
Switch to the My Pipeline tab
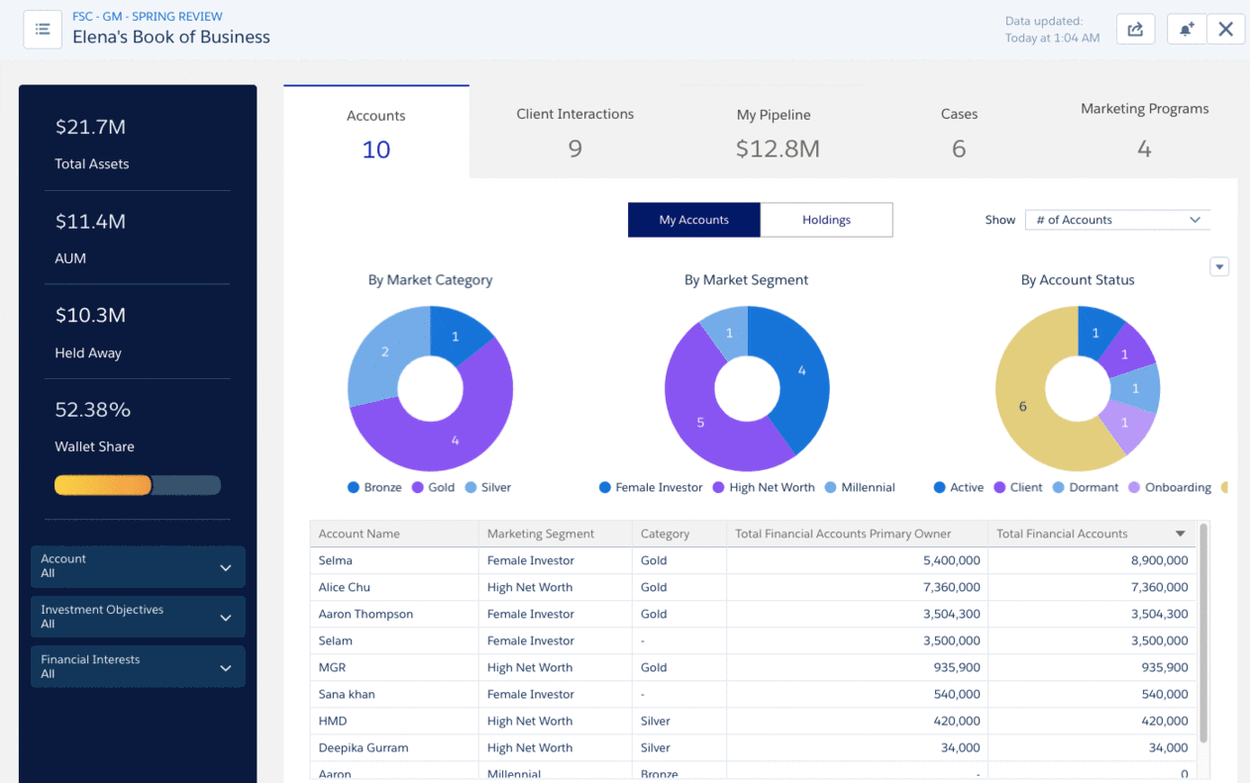tap(778, 132)
